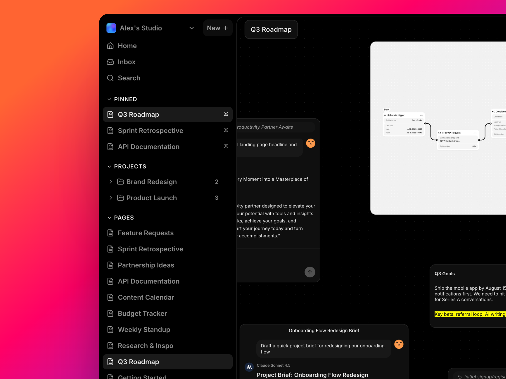This screenshot has width=506, height=379.
Task: Click the Anthropic logo next to Claude Sonnet 4.5
Action: click(x=249, y=367)
